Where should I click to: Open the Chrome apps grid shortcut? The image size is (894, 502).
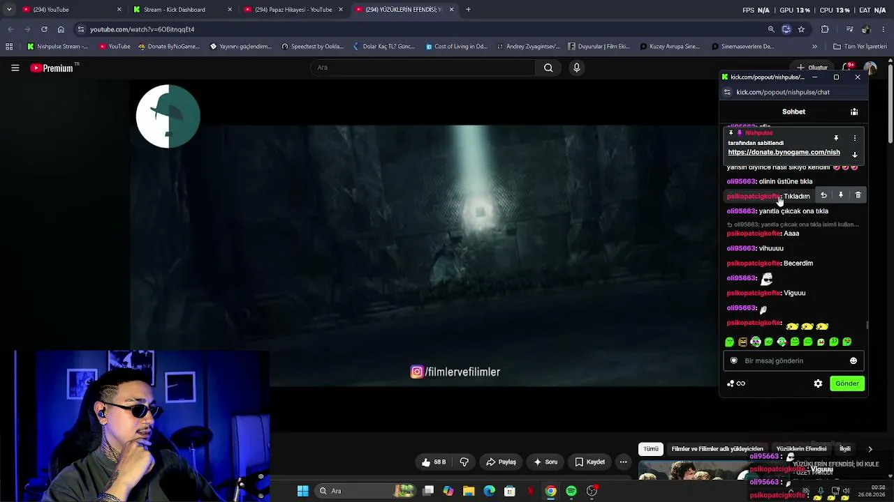click(9, 47)
